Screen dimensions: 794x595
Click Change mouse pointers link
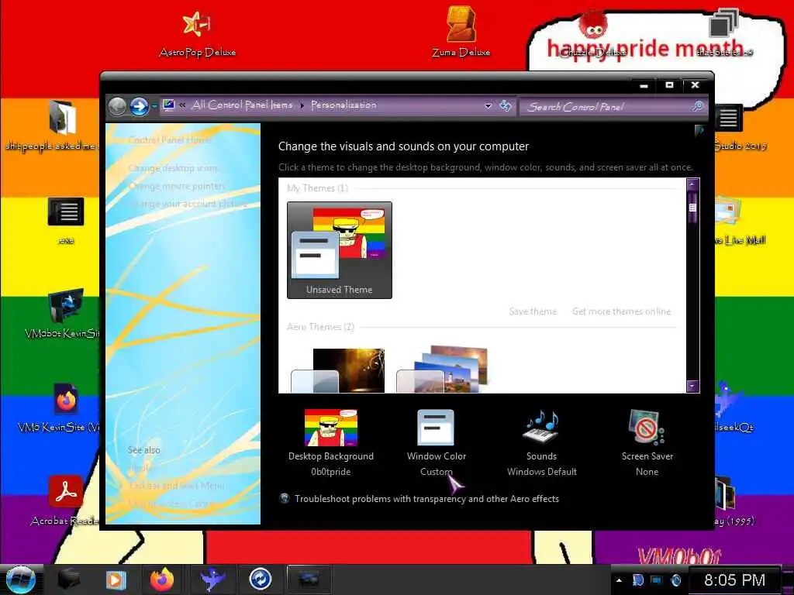[177, 186]
